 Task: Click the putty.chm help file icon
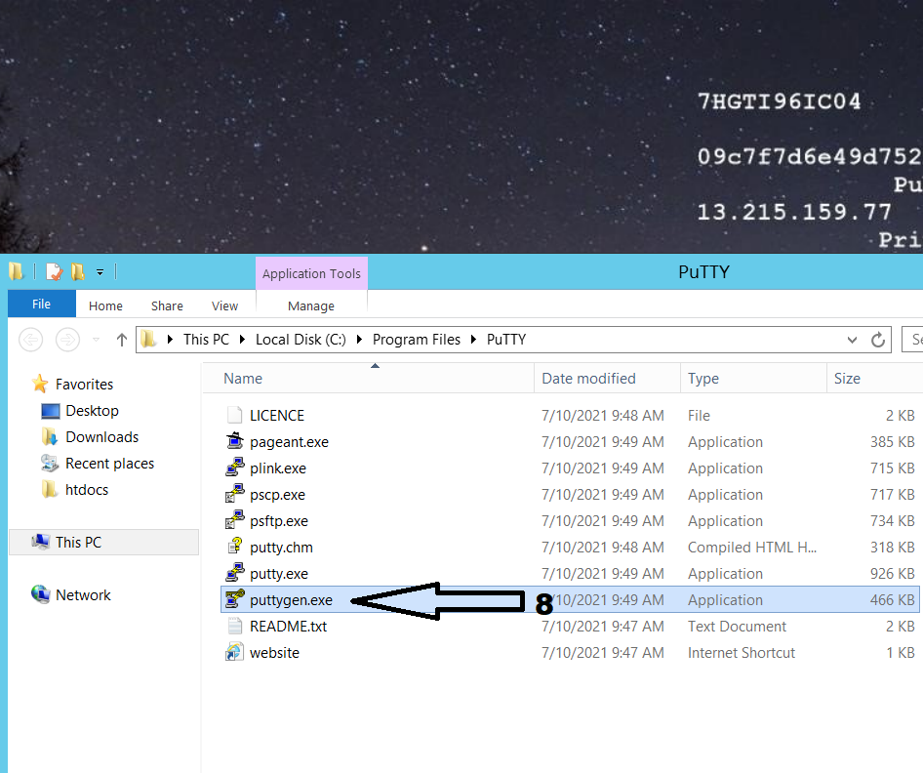(x=235, y=547)
